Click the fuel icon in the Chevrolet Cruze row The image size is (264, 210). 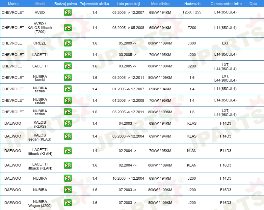tap(68, 43)
